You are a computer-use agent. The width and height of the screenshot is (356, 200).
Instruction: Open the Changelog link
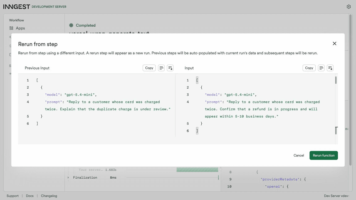[x=49, y=196]
